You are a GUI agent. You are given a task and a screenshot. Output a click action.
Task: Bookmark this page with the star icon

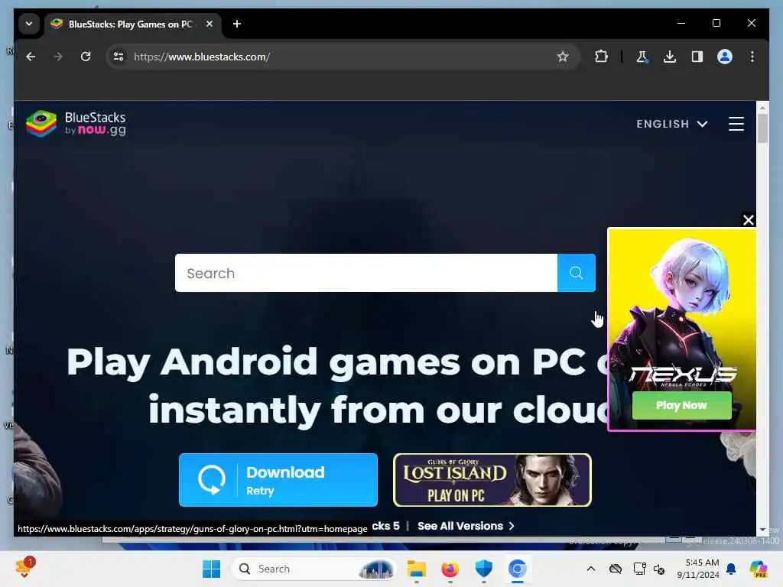pyautogui.click(x=563, y=57)
